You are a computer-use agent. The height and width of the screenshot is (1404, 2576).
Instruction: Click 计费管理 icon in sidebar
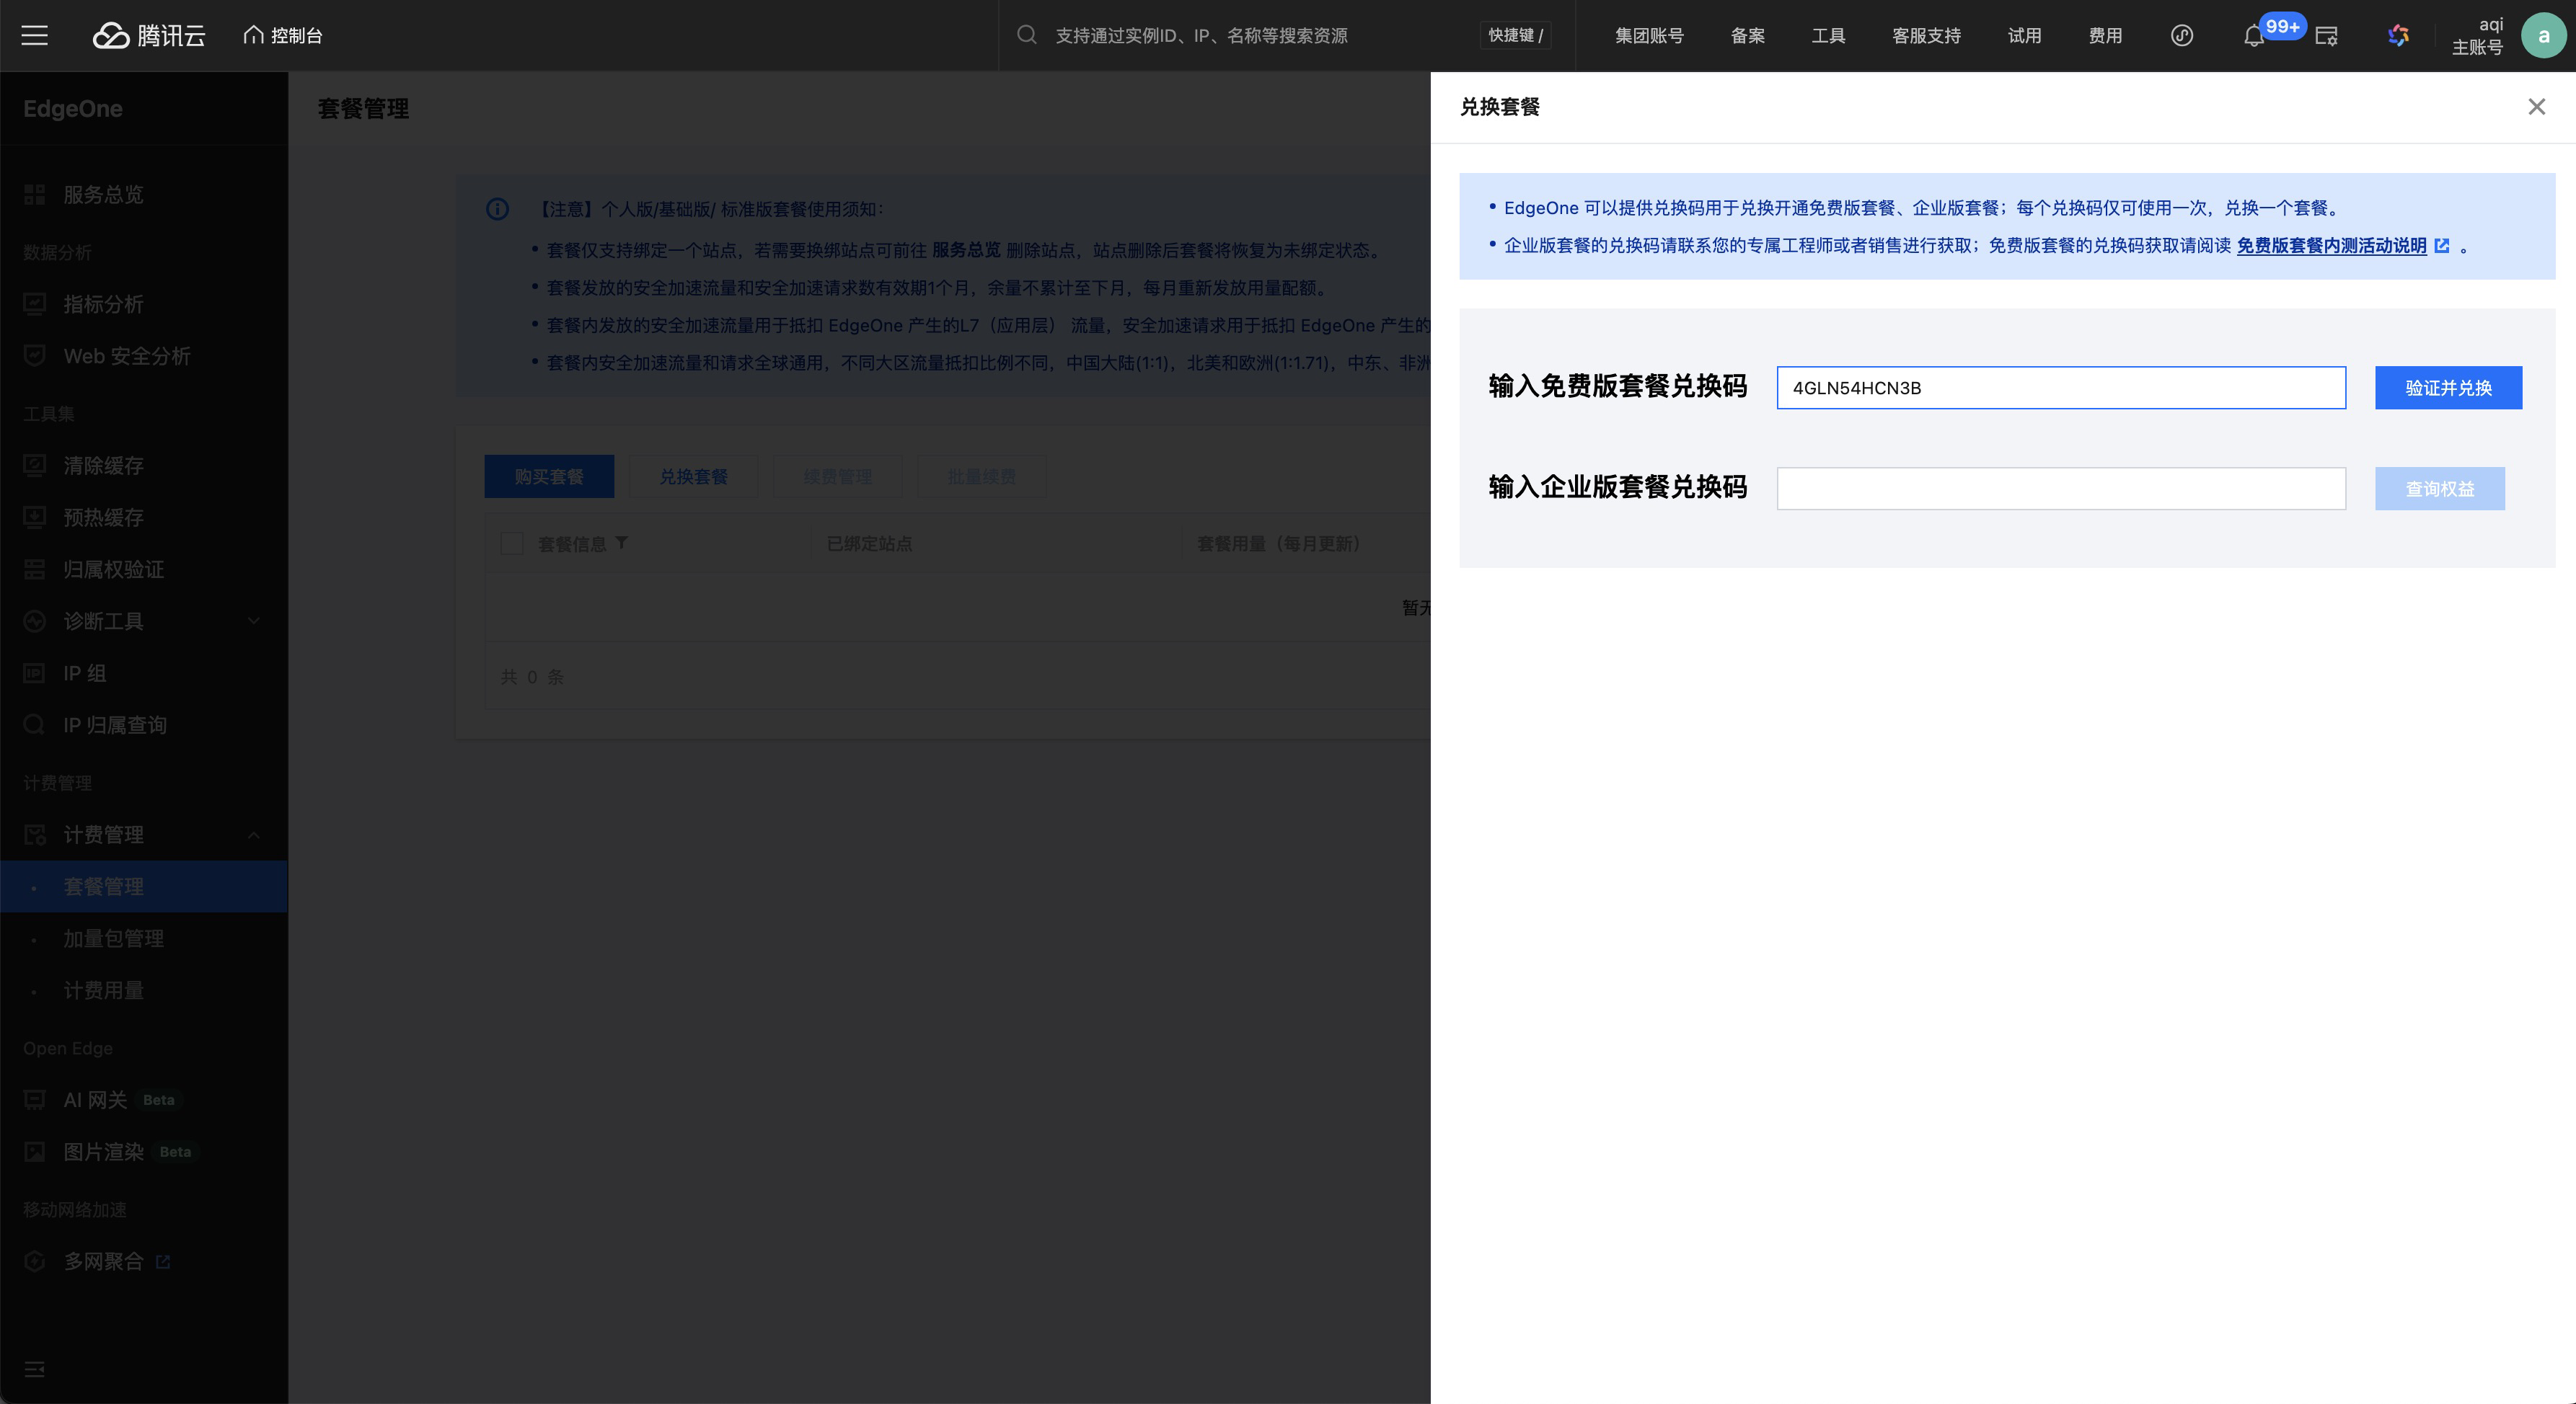point(35,835)
